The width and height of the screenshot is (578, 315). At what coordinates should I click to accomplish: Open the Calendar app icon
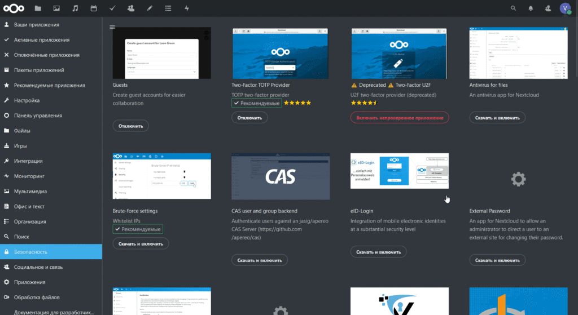tap(94, 8)
